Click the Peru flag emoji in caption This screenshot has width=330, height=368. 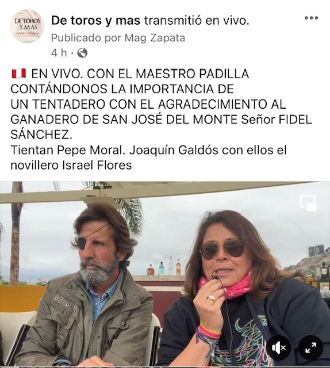19,74
